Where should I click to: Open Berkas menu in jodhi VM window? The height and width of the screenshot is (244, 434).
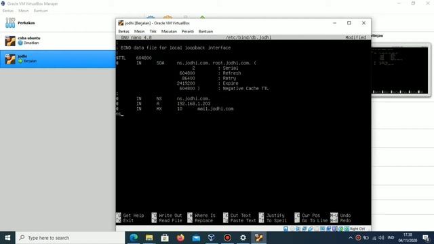[123, 31]
